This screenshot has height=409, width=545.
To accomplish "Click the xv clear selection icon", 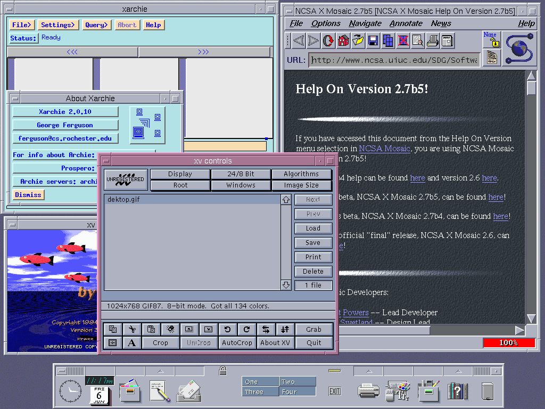I will [x=170, y=329].
